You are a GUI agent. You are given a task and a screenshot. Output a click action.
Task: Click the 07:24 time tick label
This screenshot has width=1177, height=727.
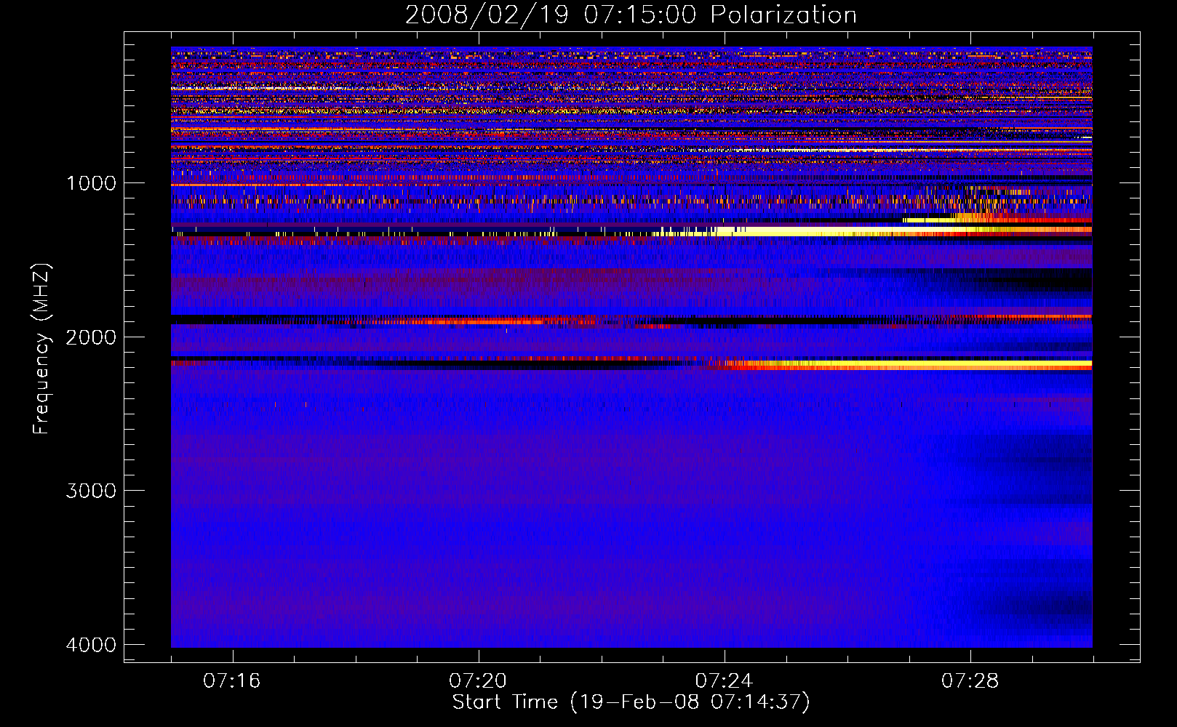pos(725,680)
